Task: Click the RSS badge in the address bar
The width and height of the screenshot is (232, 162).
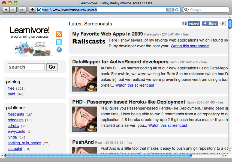Action: click(x=170, y=10)
